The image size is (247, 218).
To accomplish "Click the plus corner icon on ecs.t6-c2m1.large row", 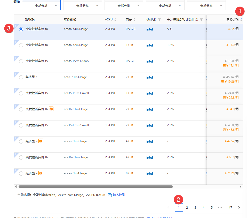I will pos(15,42).
